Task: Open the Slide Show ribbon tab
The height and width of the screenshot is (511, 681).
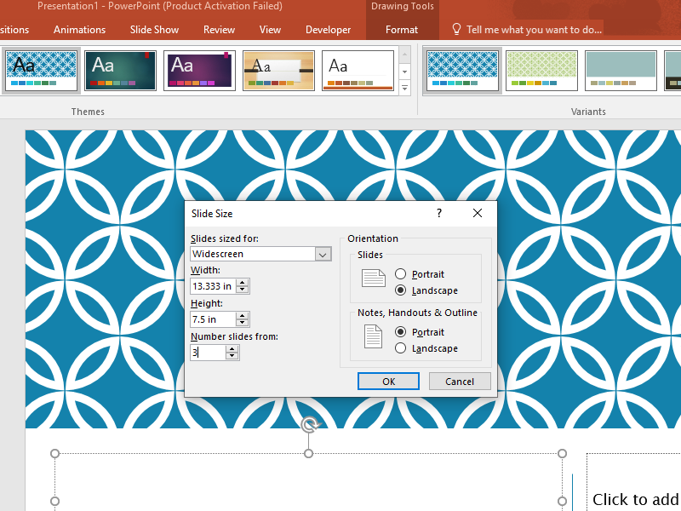Action: tap(154, 30)
